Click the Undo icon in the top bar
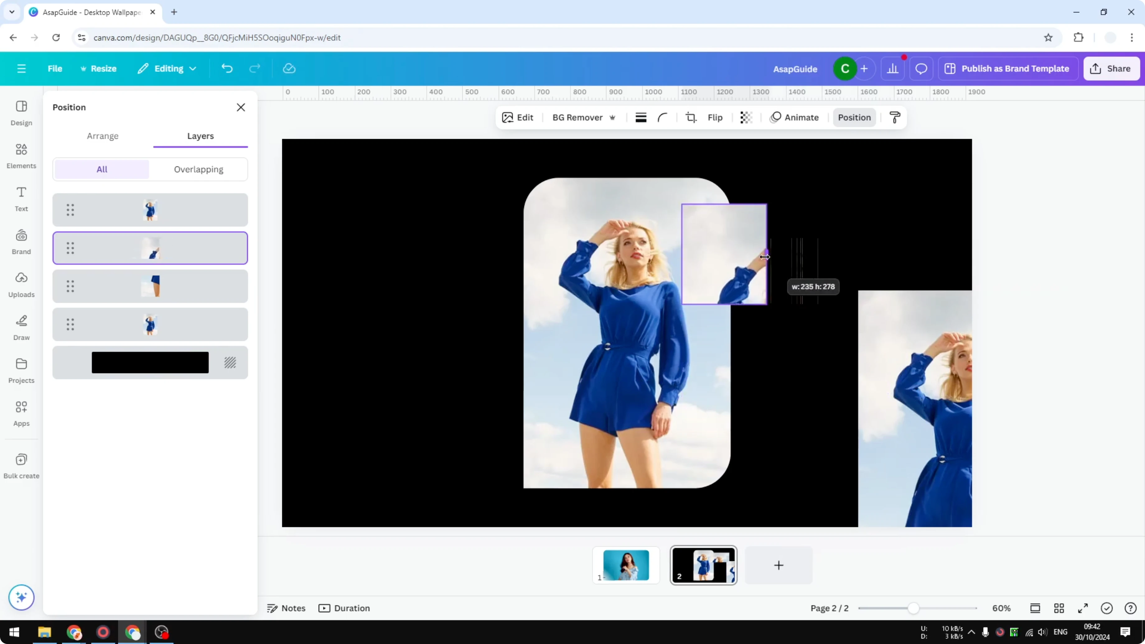This screenshot has height=644, width=1145. click(227, 68)
